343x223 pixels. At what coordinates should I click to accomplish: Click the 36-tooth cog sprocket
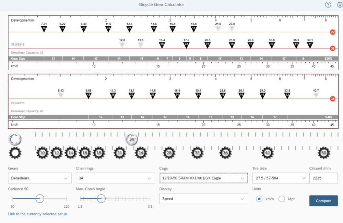click(x=225, y=153)
